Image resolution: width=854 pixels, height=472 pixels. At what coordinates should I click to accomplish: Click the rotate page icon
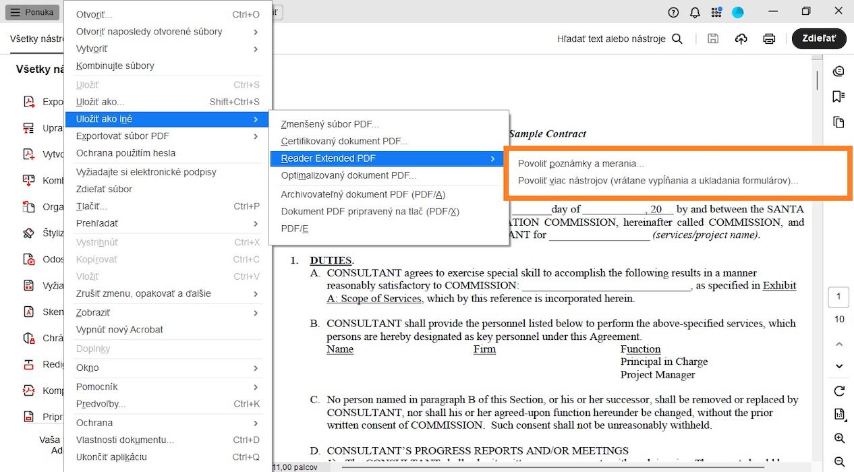click(839, 391)
